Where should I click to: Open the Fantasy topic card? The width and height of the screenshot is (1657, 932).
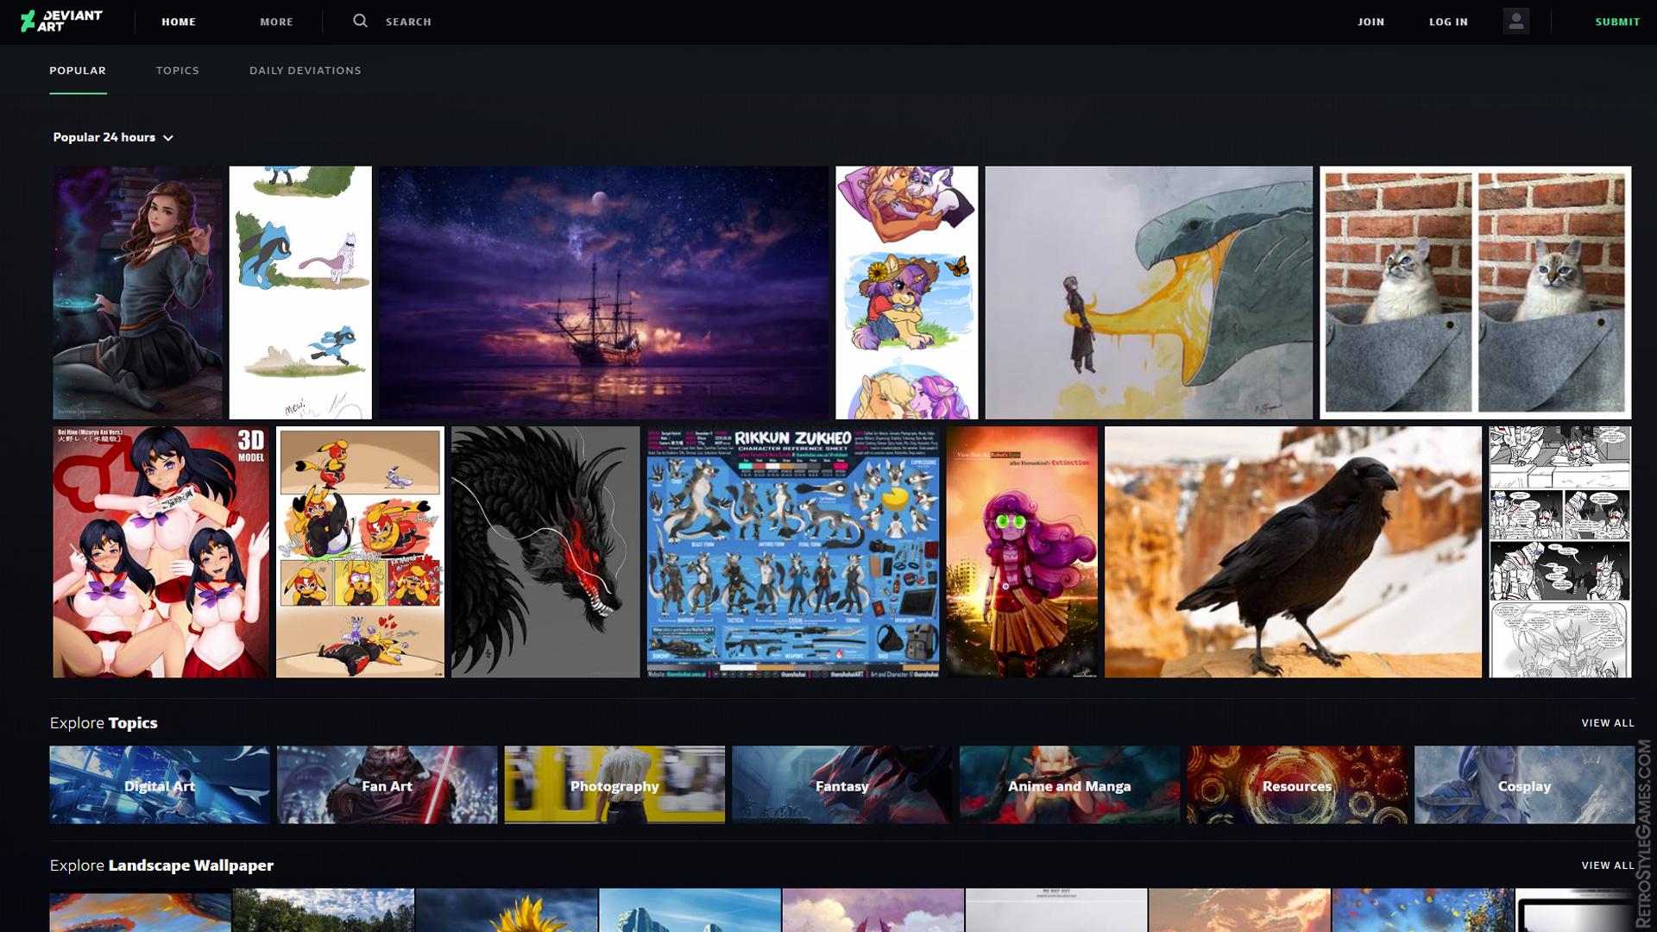click(x=842, y=784)
